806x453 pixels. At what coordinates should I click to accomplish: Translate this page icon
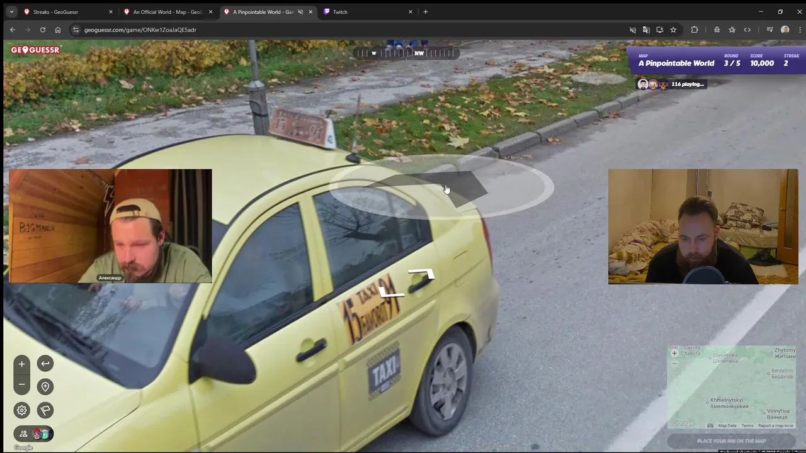coord(646,30)
